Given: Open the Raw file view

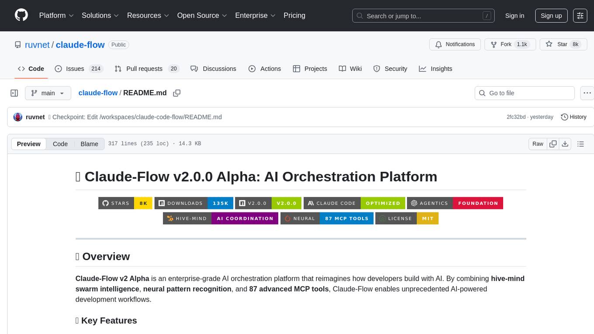Looking at the screenshot, I should [538, 144].
